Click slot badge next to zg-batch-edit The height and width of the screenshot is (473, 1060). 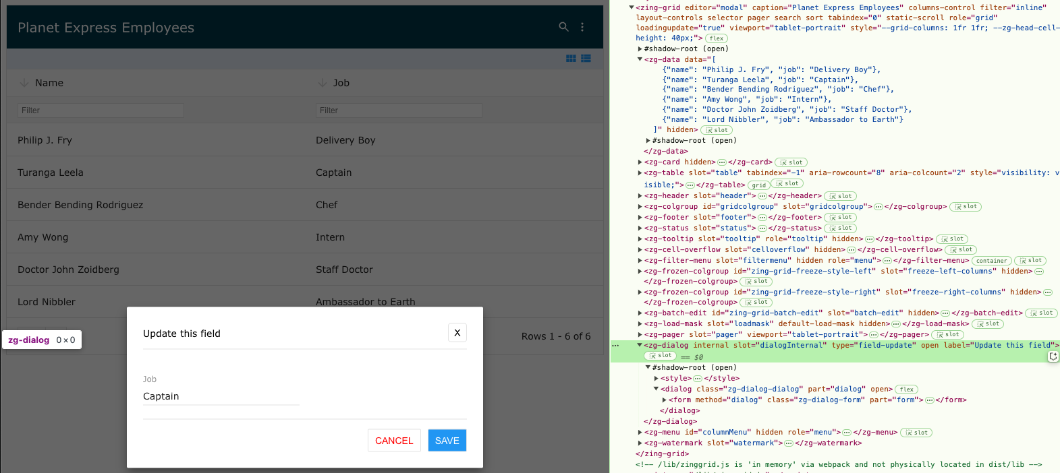point(1041,313)
